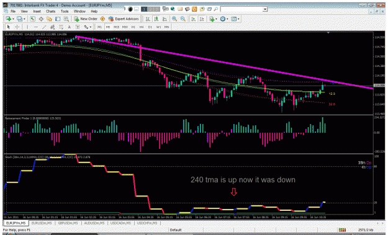
Task: Click the globe icon in top toolbar
Action: point(173,9)
